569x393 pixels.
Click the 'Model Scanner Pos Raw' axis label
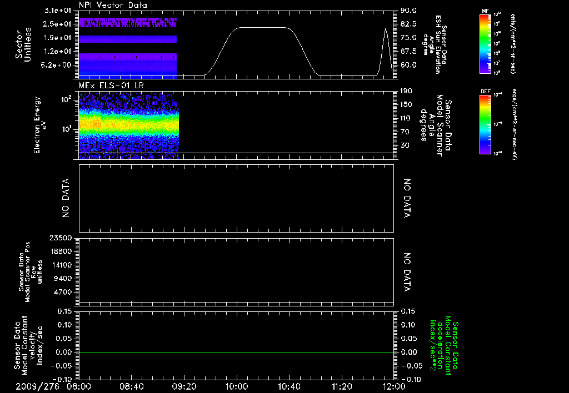click(31, 272)
